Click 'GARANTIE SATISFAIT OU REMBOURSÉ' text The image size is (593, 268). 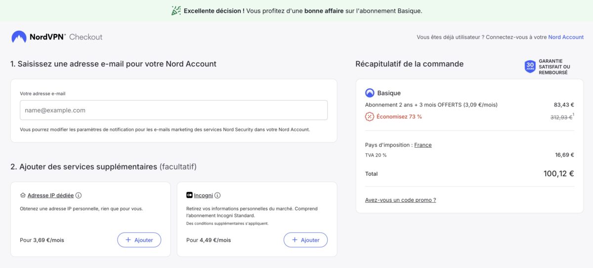point(554,67)
